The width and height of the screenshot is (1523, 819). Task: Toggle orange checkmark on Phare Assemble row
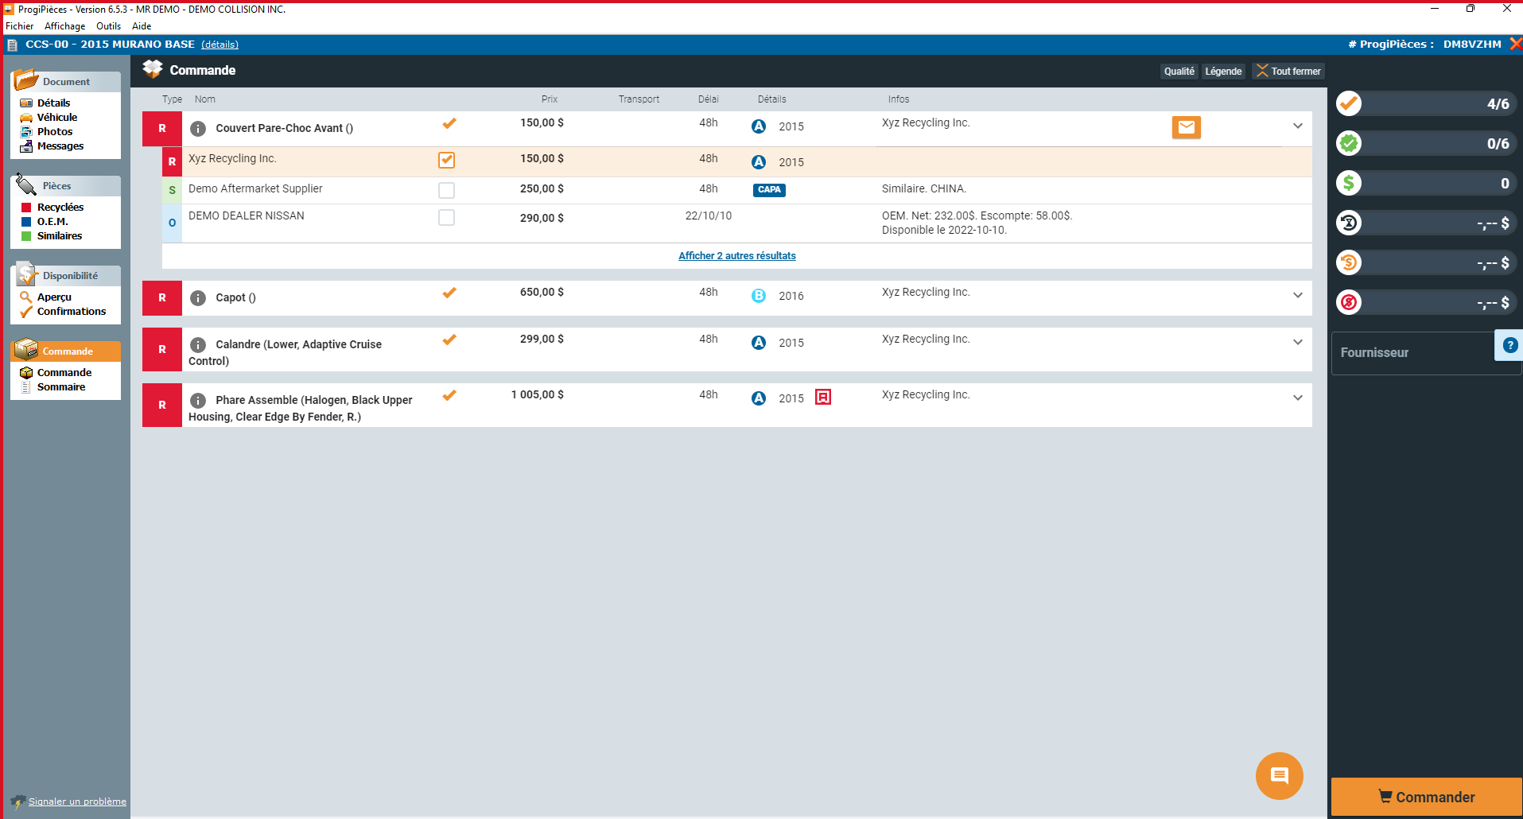pos(449,395)
